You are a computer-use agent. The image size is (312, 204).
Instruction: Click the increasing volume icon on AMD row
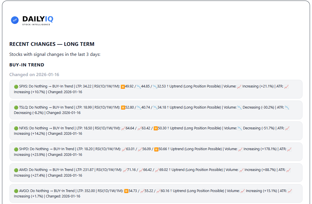pyautogui.click(x=241, y=170)
